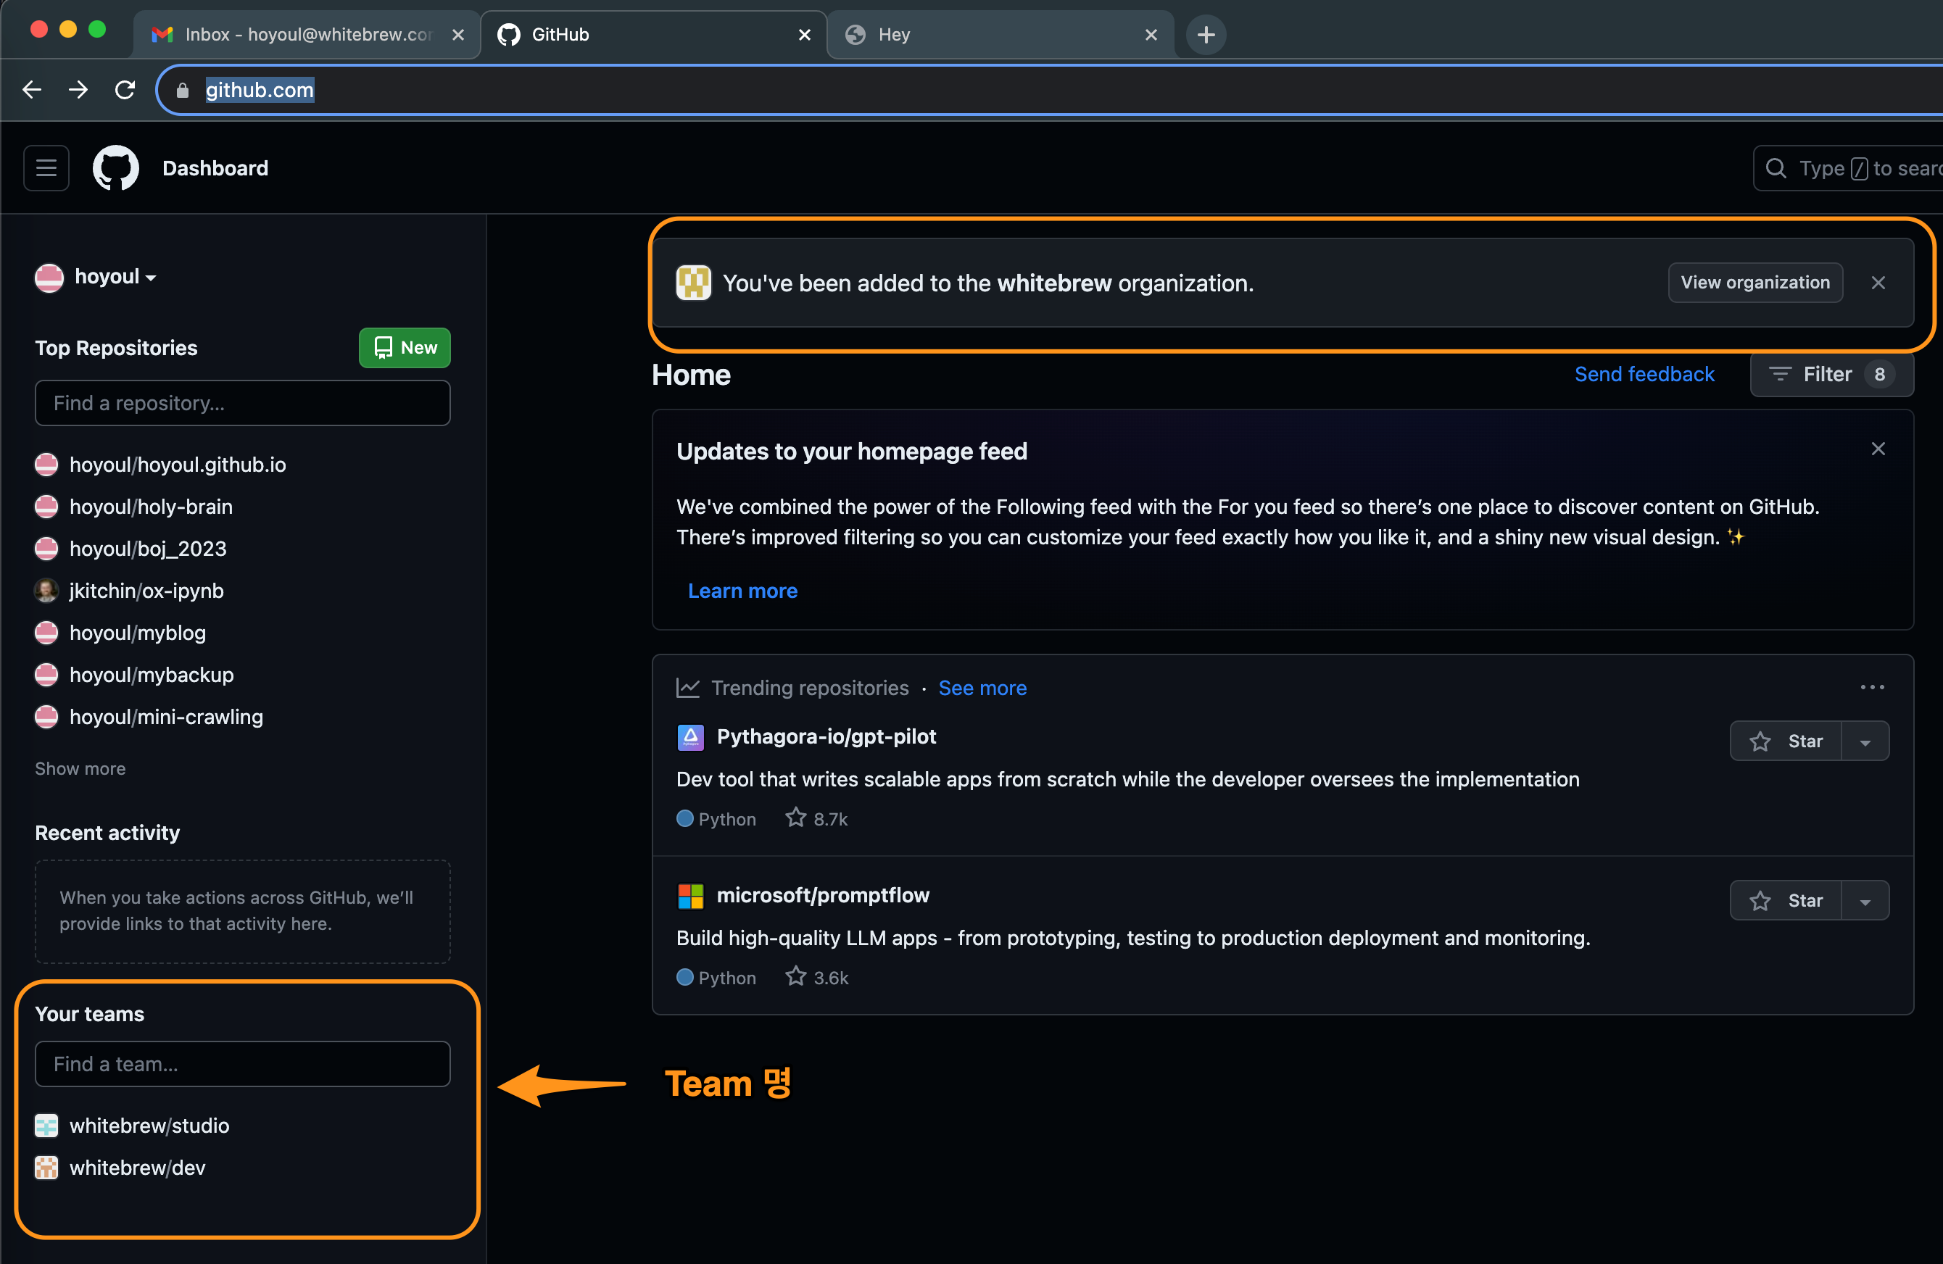Dismiss the whitebrew organization notification
Viewport: 1943px width, 1264px height.
(1878, 283)
